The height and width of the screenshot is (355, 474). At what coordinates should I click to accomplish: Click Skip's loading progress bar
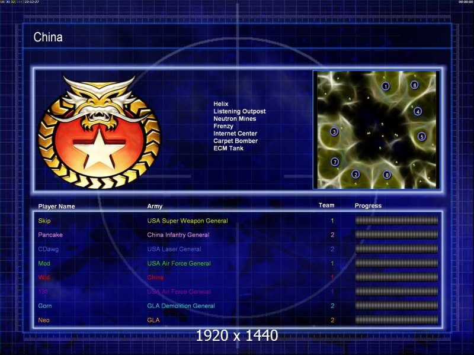[396, 220]
